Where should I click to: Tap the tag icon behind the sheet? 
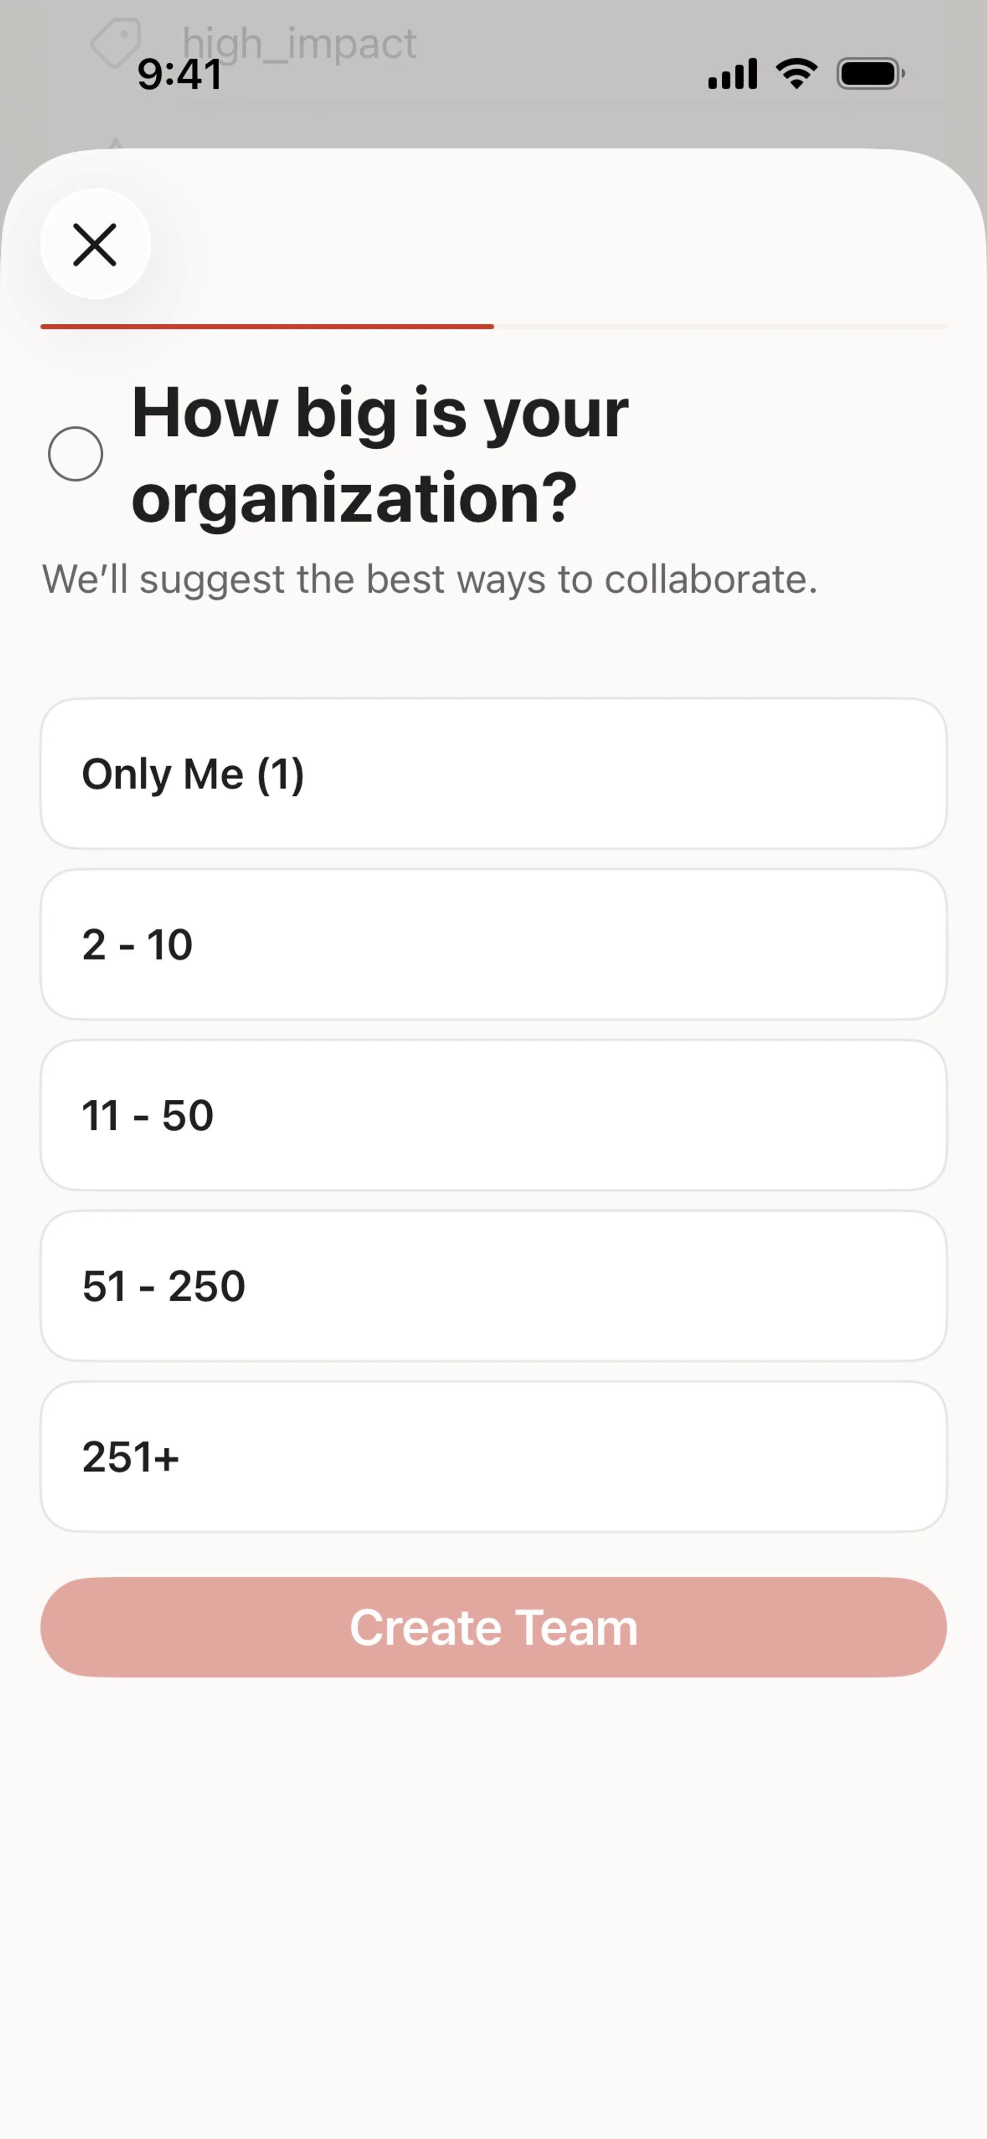(115, 42)
